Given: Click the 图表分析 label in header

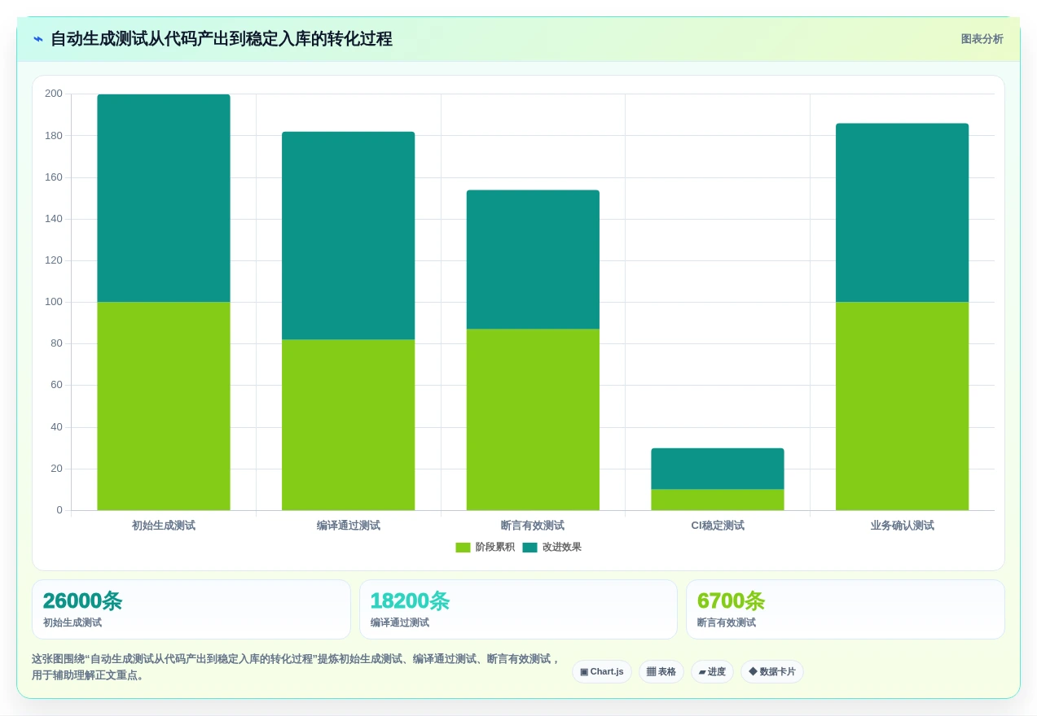Looking at the screenshot, I should pyautogui.click(x=982, y=39).
